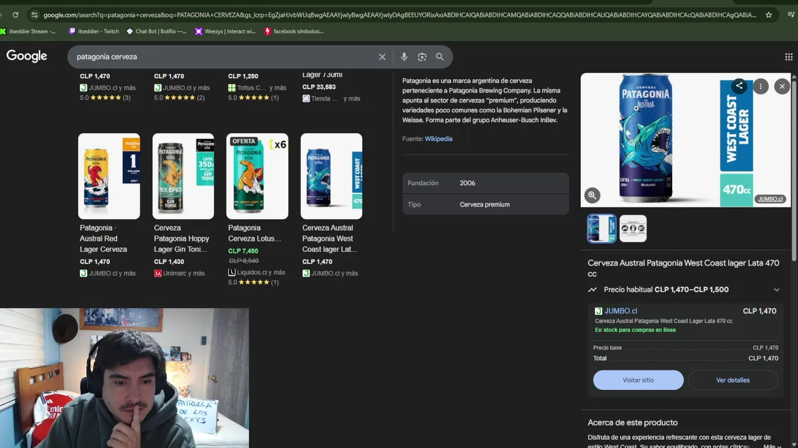Open Patagonia Cerveza Lotus title link

coord(255,233)
